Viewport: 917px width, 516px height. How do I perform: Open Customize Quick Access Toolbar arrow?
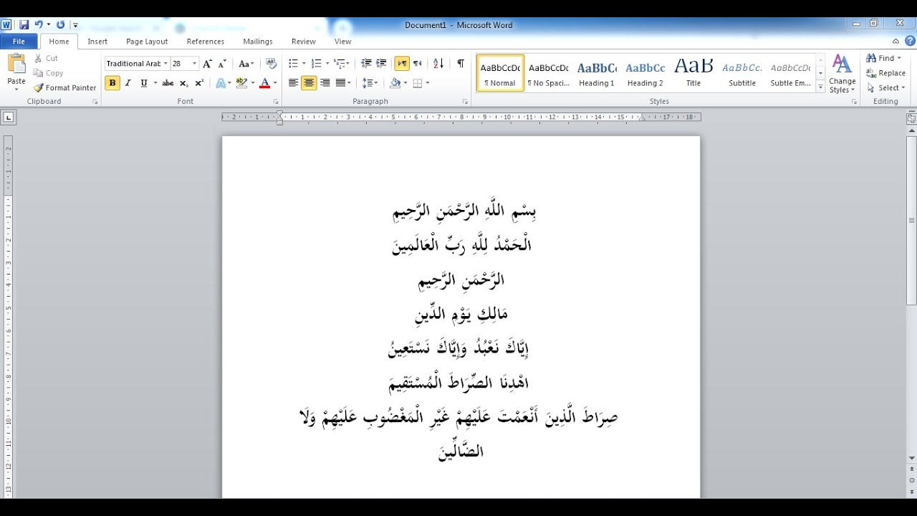tap(75, 26)
